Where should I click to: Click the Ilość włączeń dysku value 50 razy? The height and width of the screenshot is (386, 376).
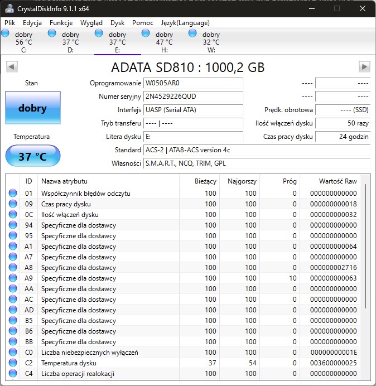pyautogui.click(x=343, y=123)
